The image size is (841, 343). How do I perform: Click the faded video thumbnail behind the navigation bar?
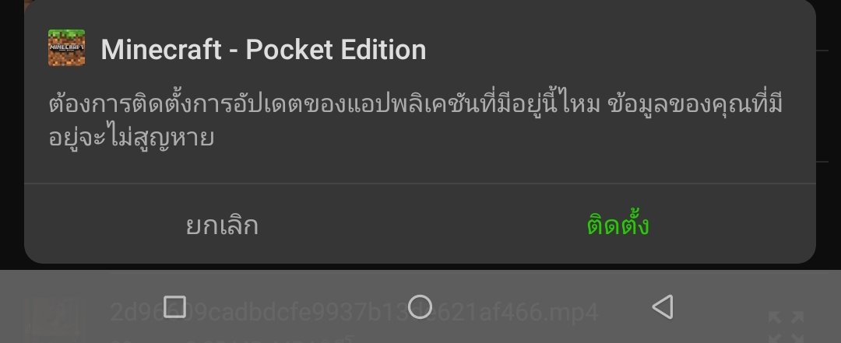[55, 320]
